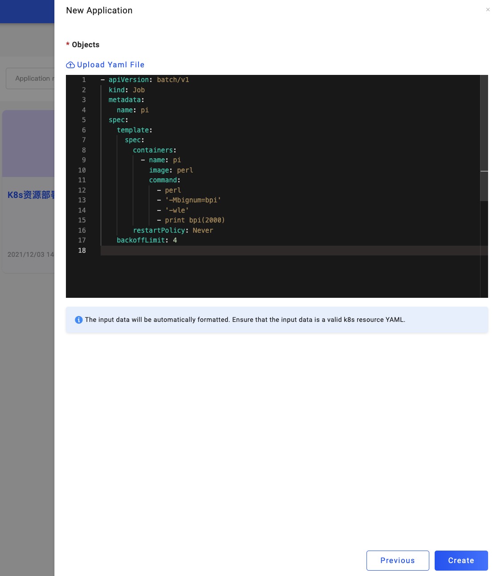This screenshot has height=576, width=497.
Task: Click the cloud upload icon
Action: (70, 65)
